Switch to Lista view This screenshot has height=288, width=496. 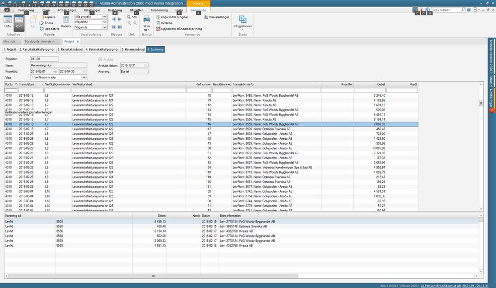tap(7, 21)
